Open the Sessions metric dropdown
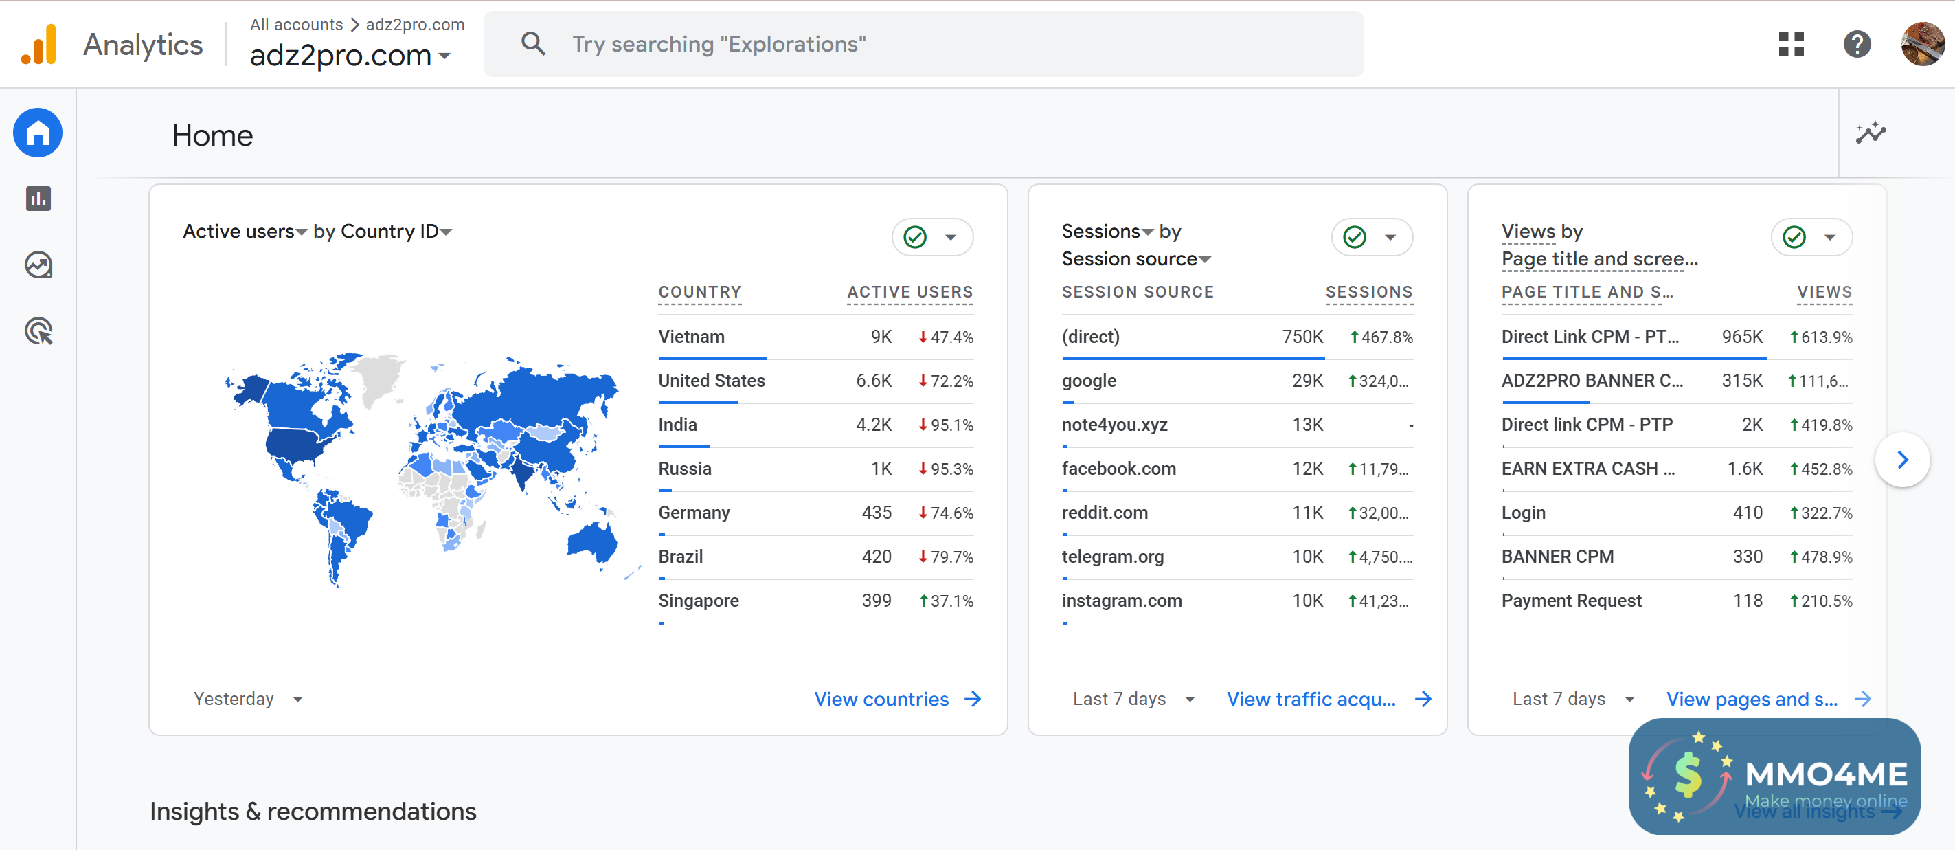 pyautogui.click(x=1107, y=232)
